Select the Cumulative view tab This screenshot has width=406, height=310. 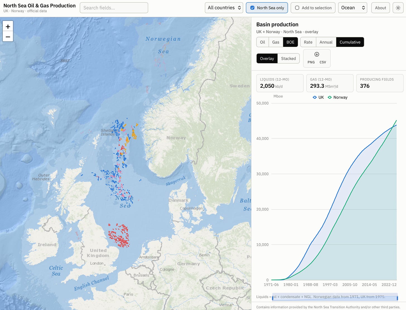point(350,42)
